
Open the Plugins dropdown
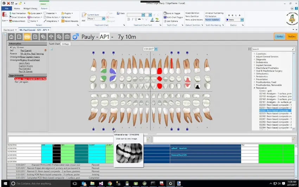pos(67,13)
